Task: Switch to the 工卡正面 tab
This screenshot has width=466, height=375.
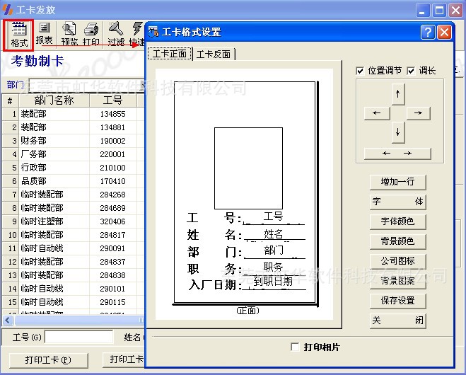Action: (x=169, y=54)
